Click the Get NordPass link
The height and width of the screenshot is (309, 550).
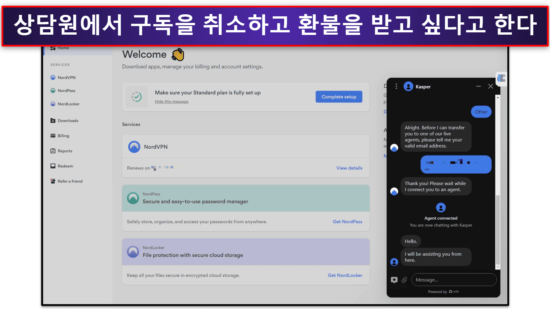(x=347, y=222)
